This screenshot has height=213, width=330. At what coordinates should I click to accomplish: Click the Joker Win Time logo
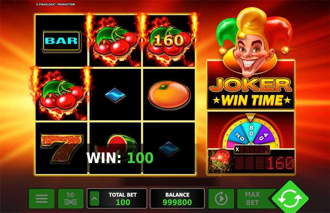click(x=251, y=92)
